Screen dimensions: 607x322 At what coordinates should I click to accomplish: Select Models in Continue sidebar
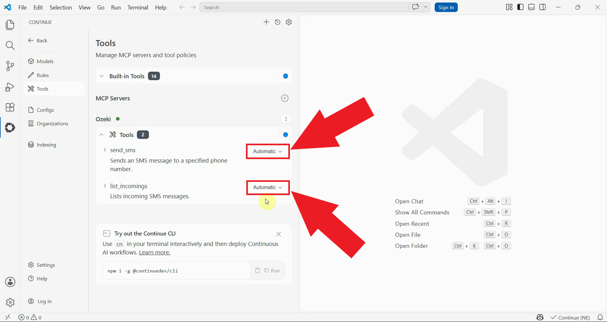54,61
